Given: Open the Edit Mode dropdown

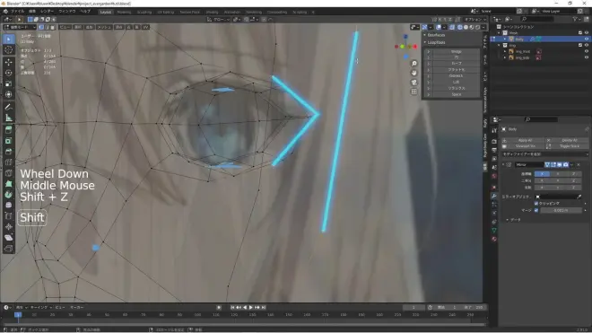Looking at the screenshot, I should click(20, 27).
